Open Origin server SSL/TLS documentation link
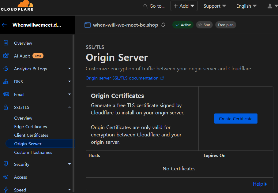The image size is (278, 193). (x=122, y=78)
